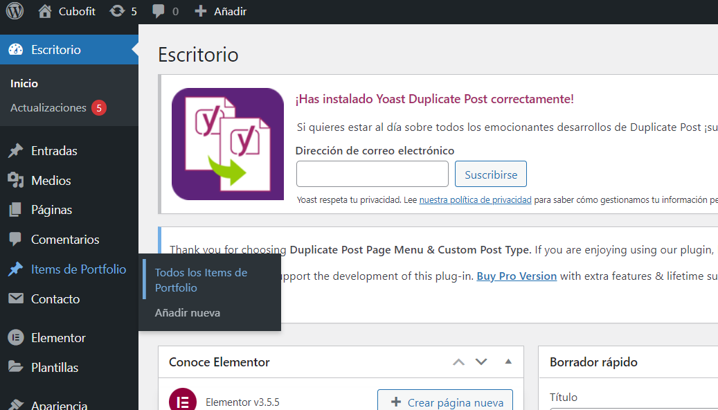Image resolution: width=718 pixels, height=410 pixels.
Task: Collapse the Conoce Elementor panel
Action: [508, 362]
